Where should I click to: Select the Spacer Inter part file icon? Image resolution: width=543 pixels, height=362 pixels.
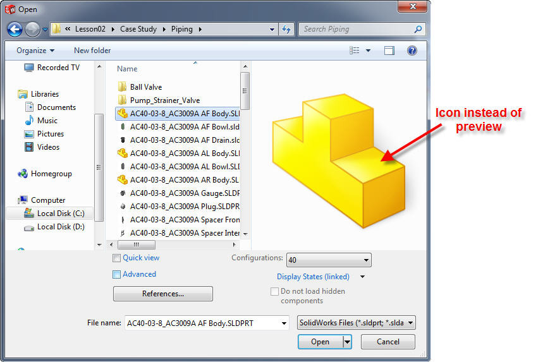tap(122, 233)
